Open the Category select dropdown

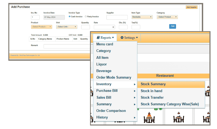167,17
